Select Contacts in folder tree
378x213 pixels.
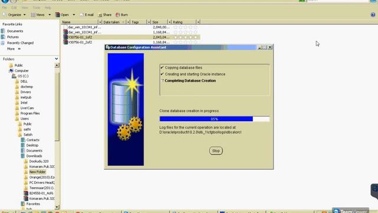(x=33, y=140)
